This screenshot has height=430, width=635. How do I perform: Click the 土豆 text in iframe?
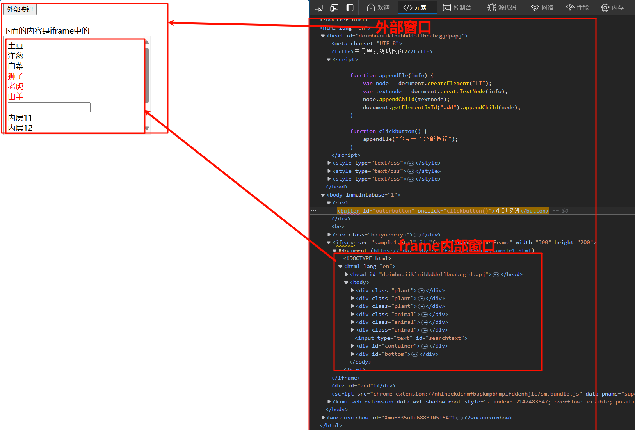click(16, 46)
